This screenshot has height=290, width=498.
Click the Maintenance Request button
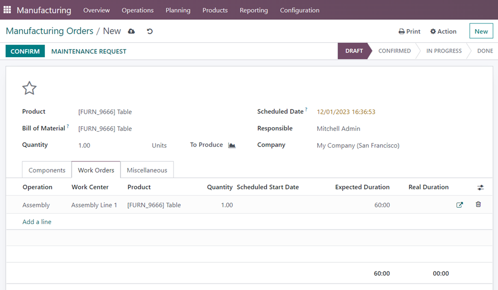pos(89,51)
